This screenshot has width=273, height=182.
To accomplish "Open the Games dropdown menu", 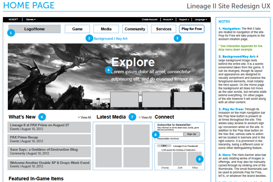I will point(31,19).
